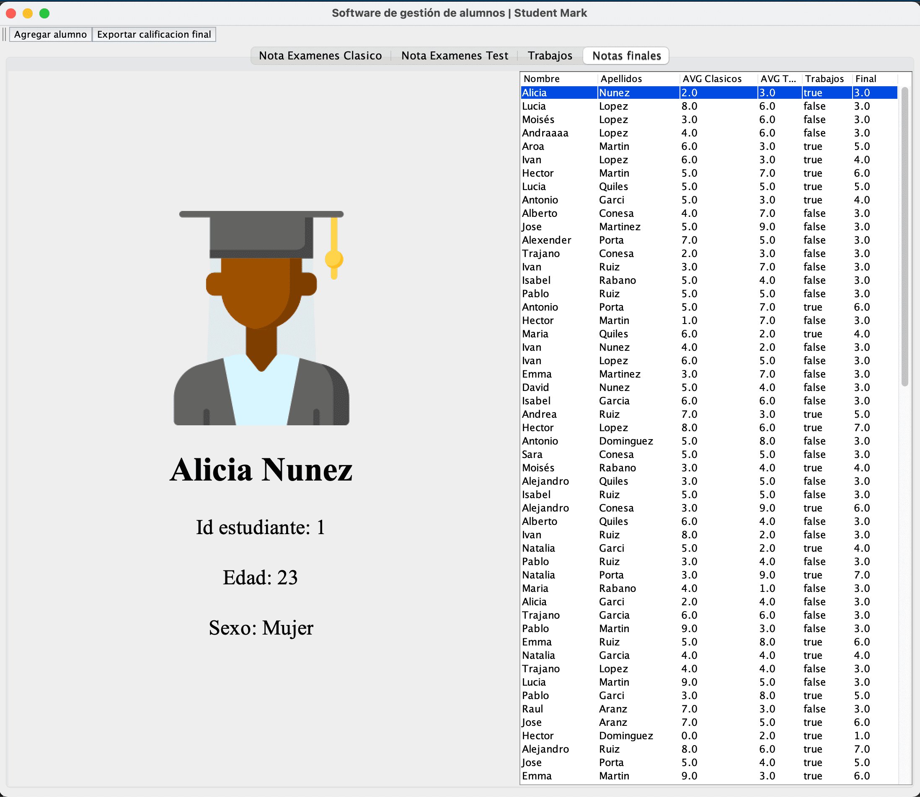Screen dimensions: 920x797
Task: Click the graduate student avatar image
Action: (x=261, y=318)
